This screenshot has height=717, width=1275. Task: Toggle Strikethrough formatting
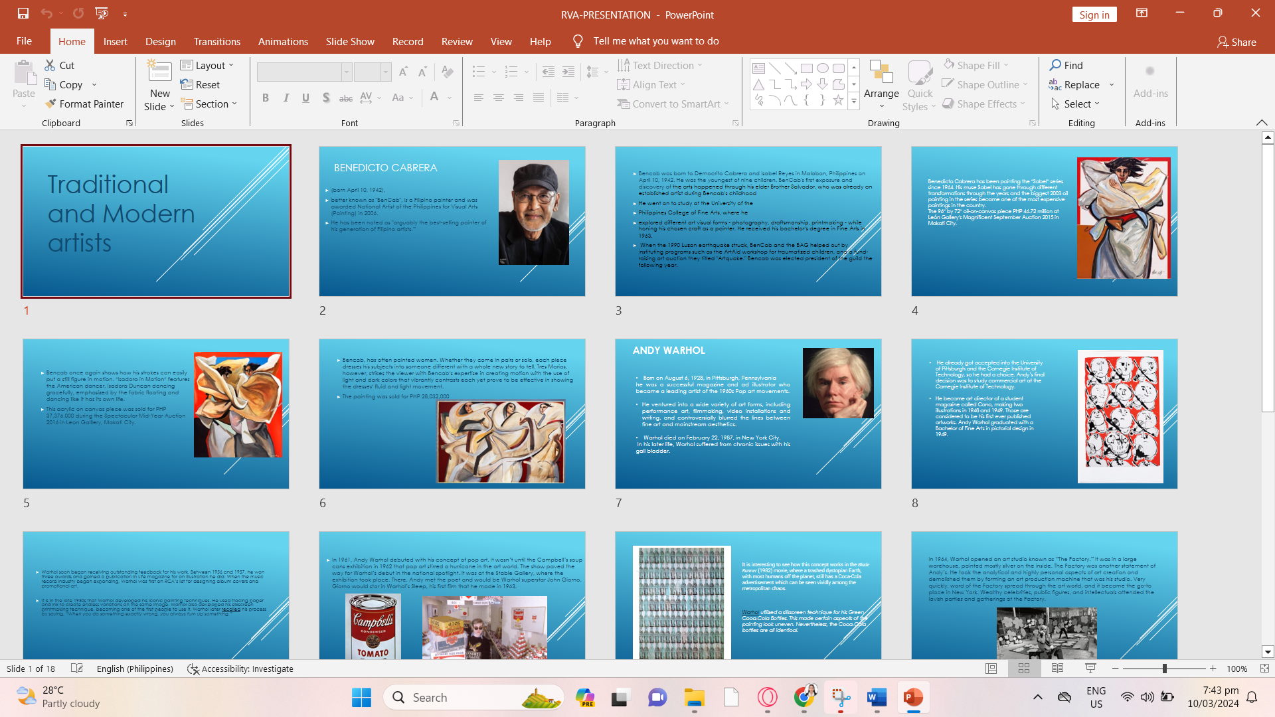pyautogui.click(x=346, y=98)
